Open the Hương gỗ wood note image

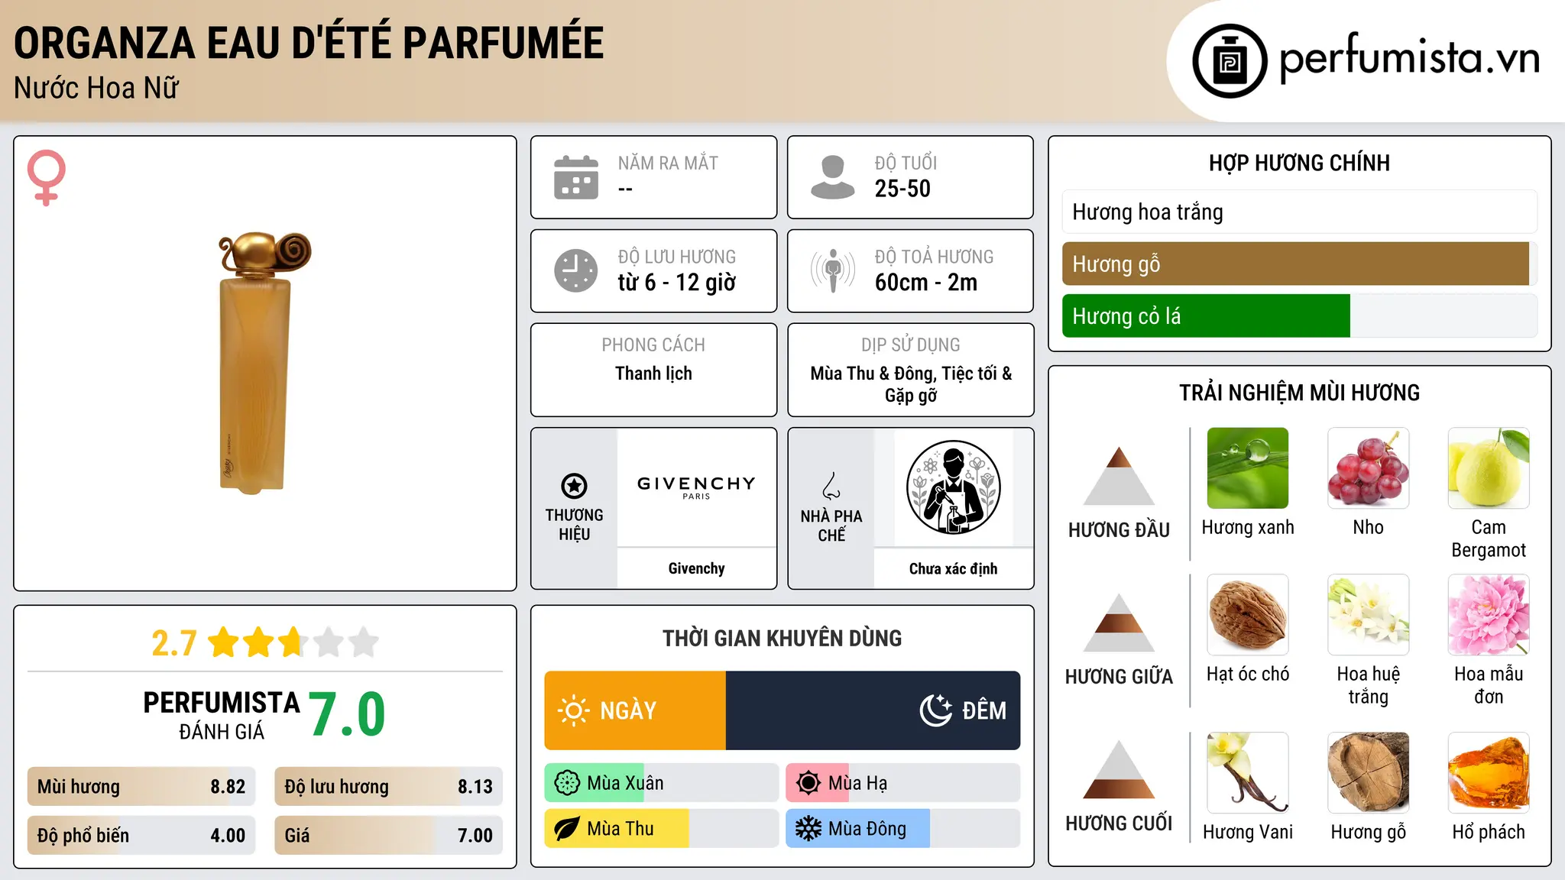1369,773
